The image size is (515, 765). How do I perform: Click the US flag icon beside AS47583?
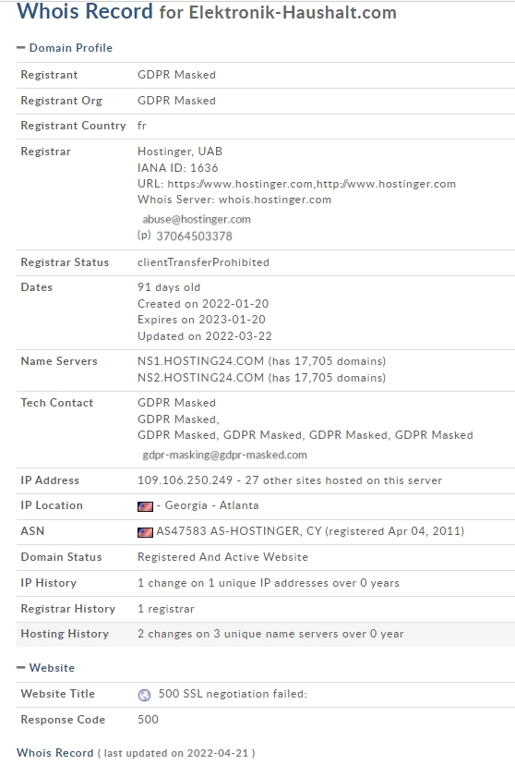145,532
